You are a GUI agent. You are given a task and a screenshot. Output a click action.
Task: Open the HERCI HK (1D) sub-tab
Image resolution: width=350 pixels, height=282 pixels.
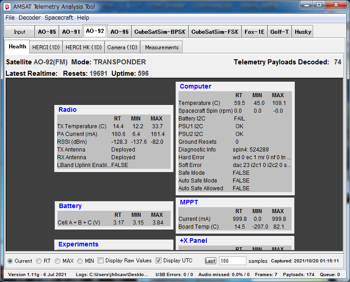84,47
